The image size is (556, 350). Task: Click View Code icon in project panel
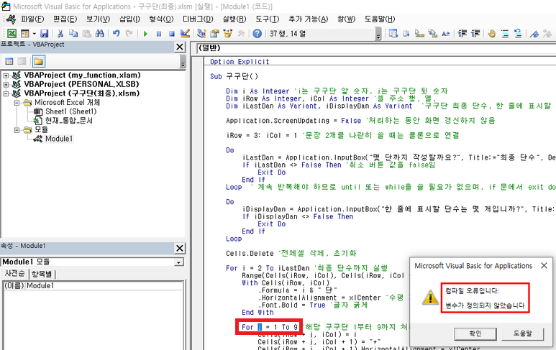(x=9, y=61)
